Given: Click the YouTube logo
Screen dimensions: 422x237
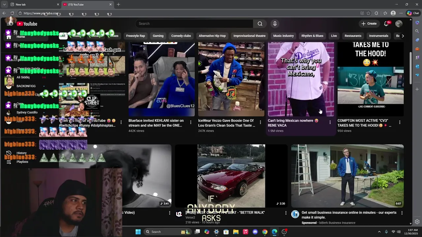Looking at the screenshot, I should click(x=27, y=24).
